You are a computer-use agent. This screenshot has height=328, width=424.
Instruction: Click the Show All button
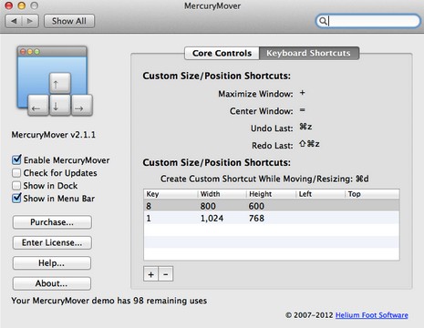69,21
